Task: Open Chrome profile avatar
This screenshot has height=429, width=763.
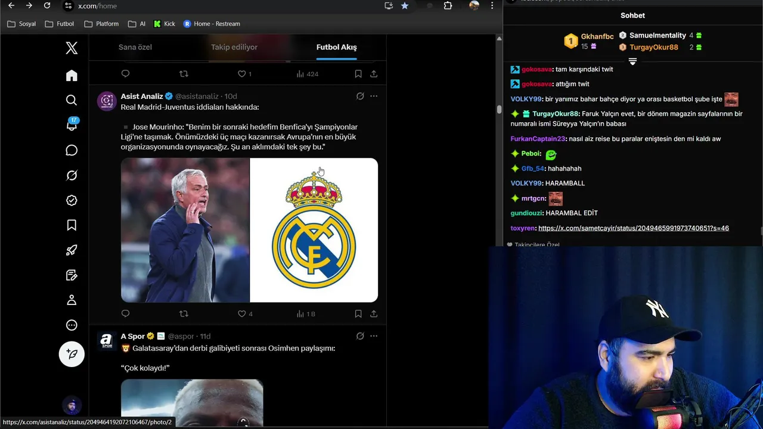Action: 474,5
